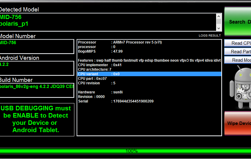
Task: Select the CPU architecture: 7 row
Action: [x=149, y=70]
